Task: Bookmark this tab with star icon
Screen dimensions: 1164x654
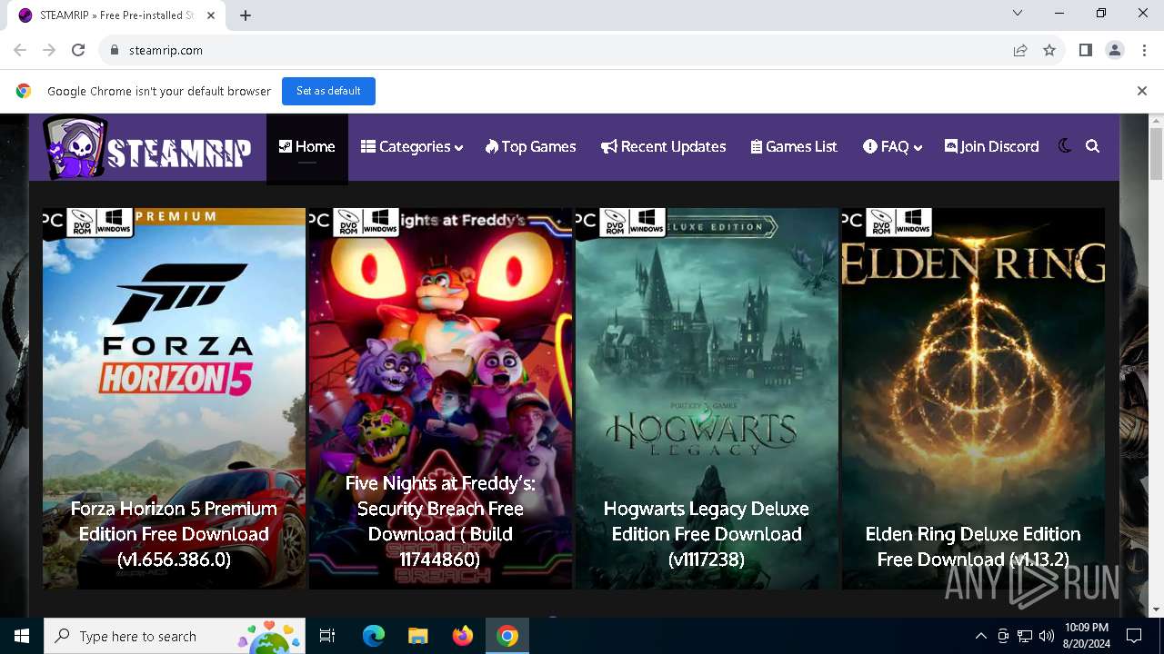Action: click(x=1049, y=50)
